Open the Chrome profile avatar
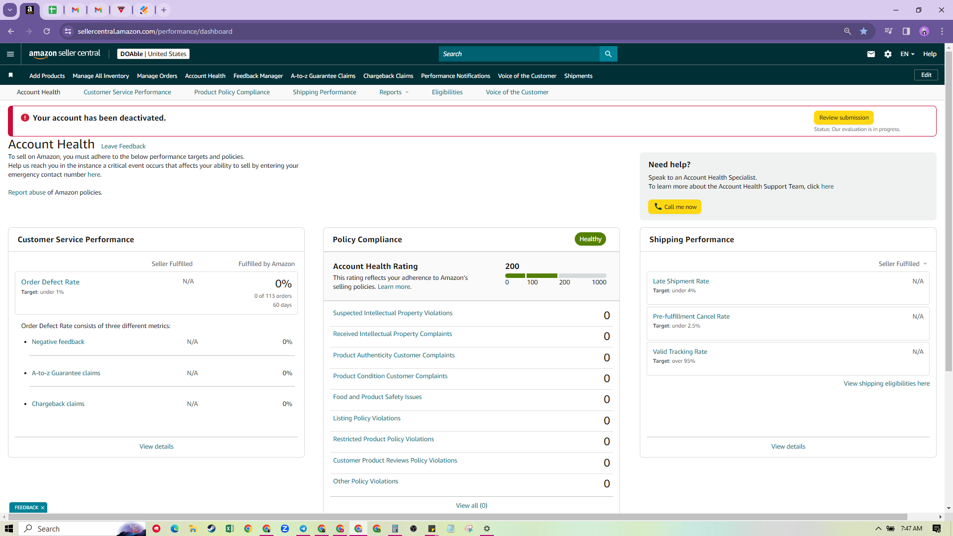Image resolution: width=953 pixels, height=536 pixels. [x=924, y=31]
